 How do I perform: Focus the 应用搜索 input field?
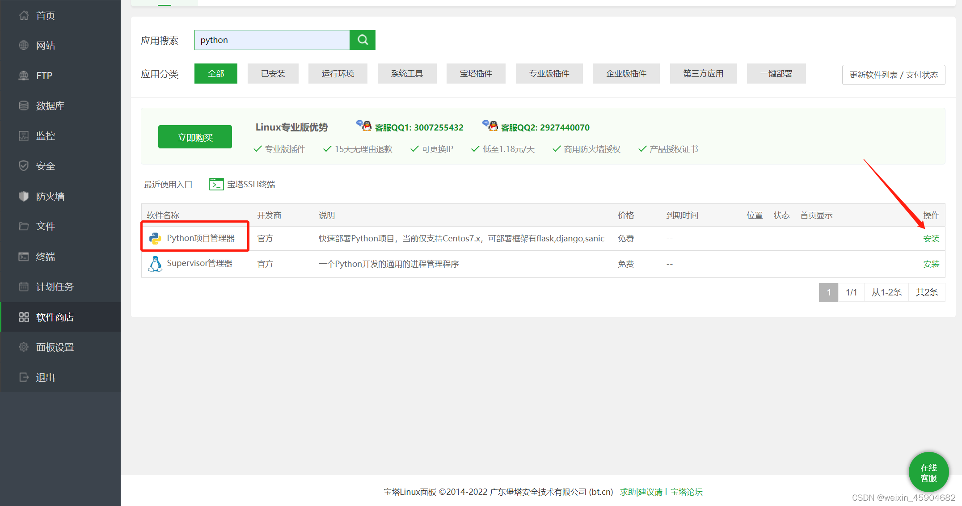(x=272, y=40)
